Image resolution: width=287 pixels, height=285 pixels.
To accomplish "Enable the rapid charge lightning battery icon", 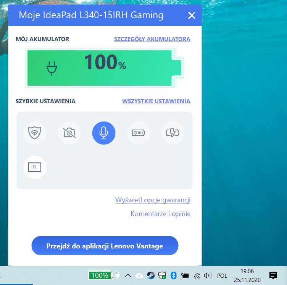I will [173, 133].
